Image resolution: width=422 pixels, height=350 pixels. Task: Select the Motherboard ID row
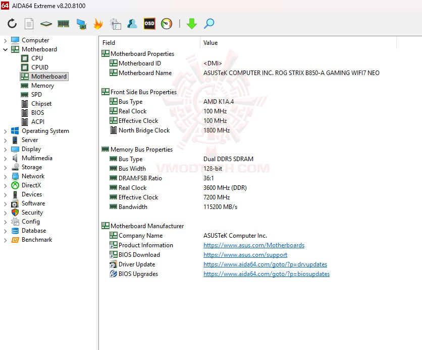coord(248,63)
